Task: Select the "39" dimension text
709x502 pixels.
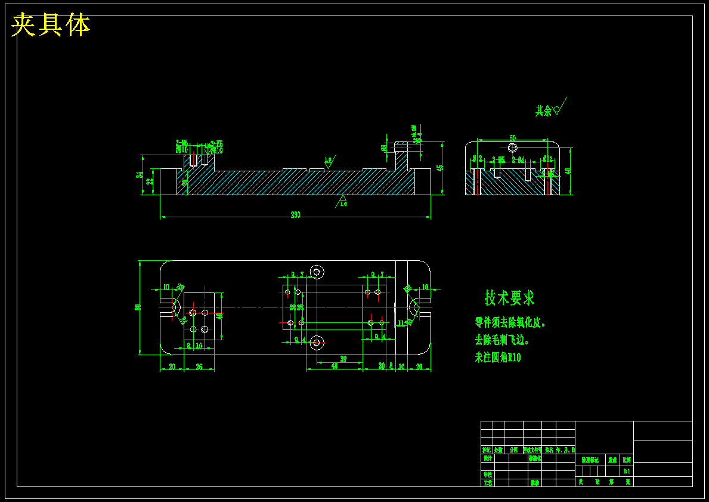Action: coord(343,359)
